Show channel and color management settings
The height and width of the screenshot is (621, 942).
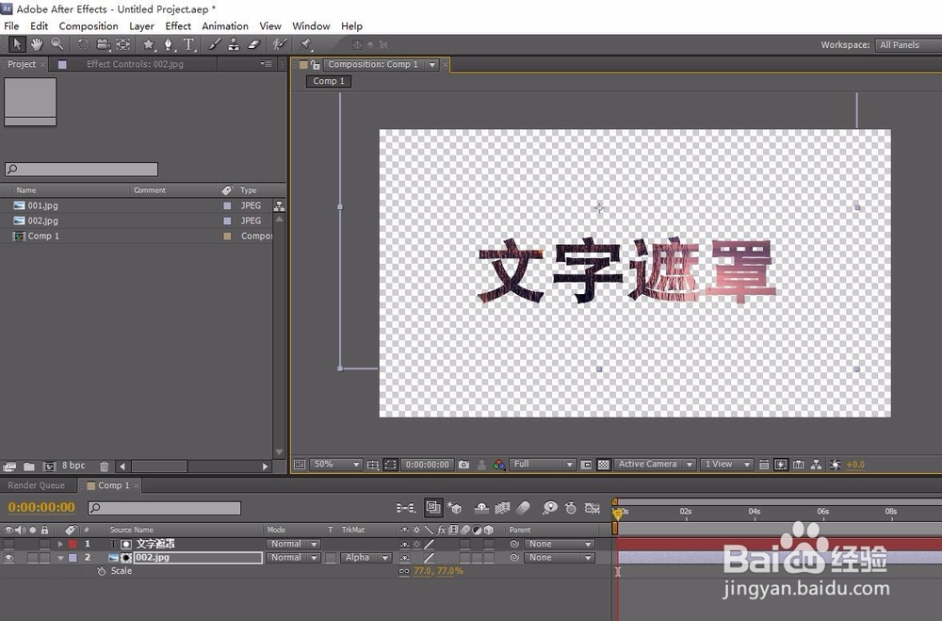point(498,465)
